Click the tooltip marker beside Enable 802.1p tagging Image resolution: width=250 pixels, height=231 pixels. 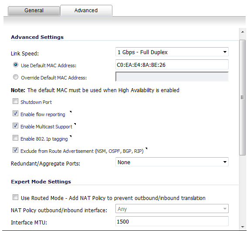coord(71,136)
